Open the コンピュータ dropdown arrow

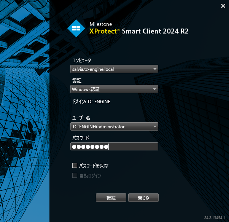click(x=155, y=69)
